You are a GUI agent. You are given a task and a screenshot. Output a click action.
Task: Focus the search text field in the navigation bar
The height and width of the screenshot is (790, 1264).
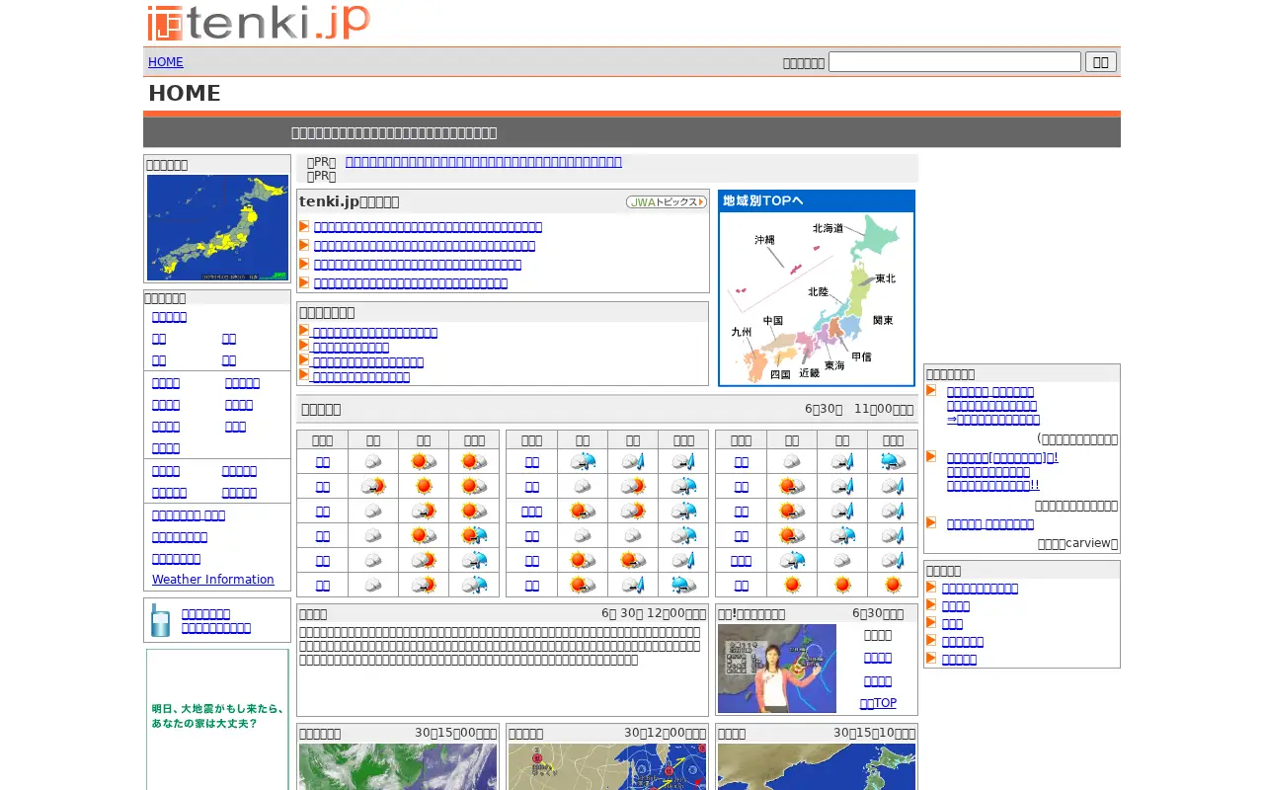click(x=955, y=62)
